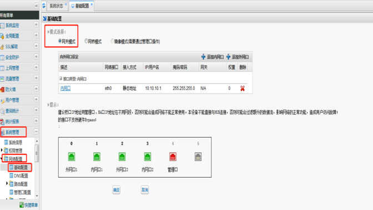Screen dimensions: 373x210
Task: Click port 4 red icon 管理口
Action: (x=173, y=157)
